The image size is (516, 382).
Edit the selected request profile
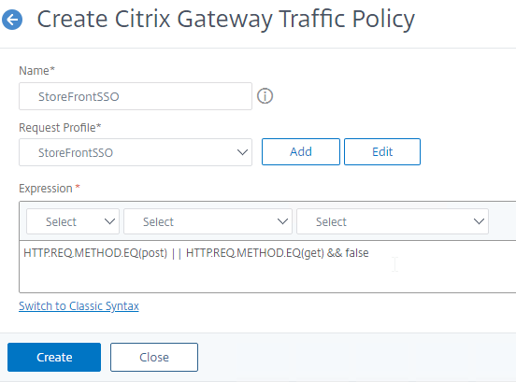382,152
